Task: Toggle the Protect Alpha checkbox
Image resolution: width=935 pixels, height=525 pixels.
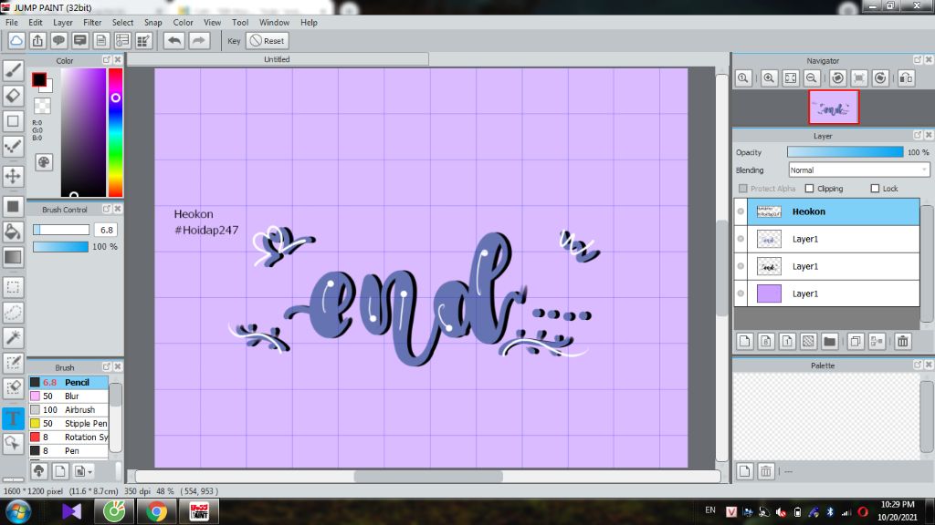Action: tap(743, 189)
